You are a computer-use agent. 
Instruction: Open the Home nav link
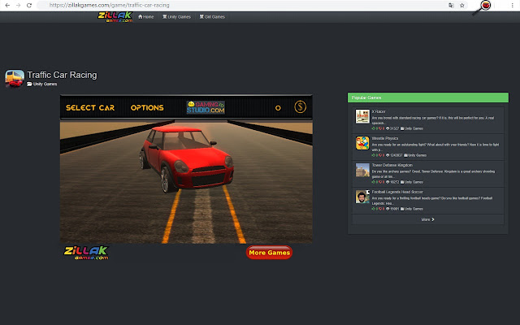click(146, 17)
